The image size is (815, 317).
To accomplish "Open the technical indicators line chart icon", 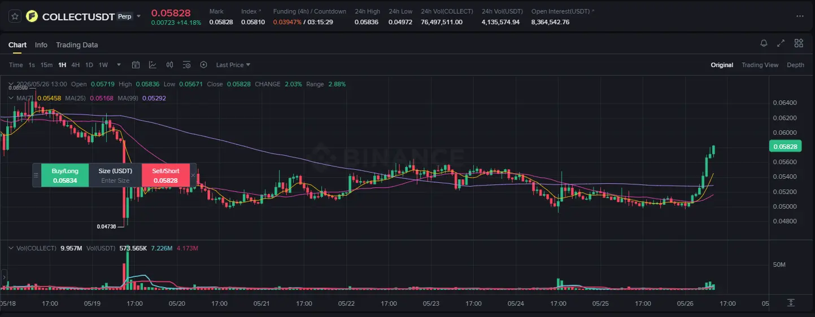I will 152,65.
